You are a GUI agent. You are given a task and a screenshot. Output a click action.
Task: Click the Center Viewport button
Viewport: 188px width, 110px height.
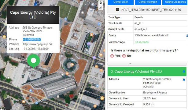[x=148, y=2]
